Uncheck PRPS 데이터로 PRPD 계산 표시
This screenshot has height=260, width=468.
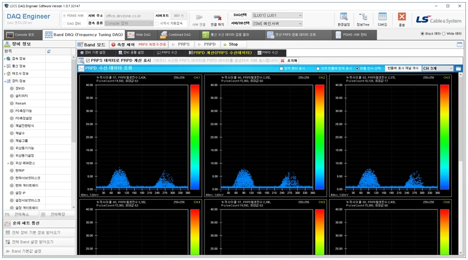88,60
